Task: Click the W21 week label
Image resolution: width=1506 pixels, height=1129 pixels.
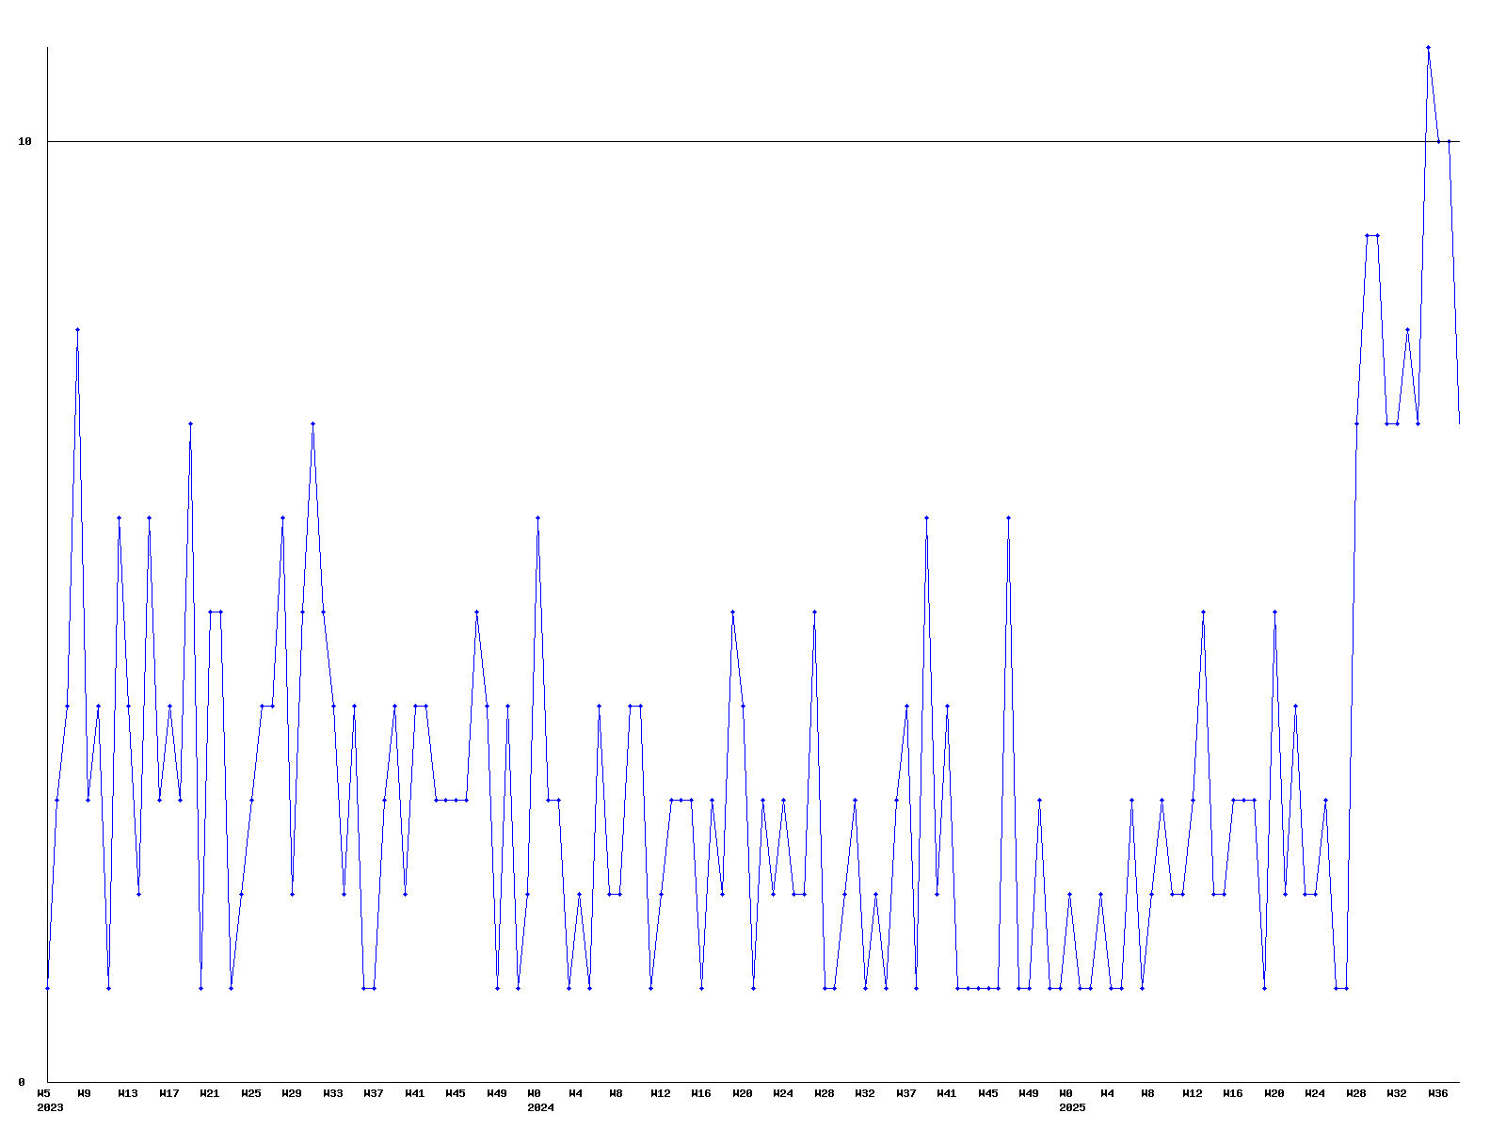Action: pos(210,1094)
